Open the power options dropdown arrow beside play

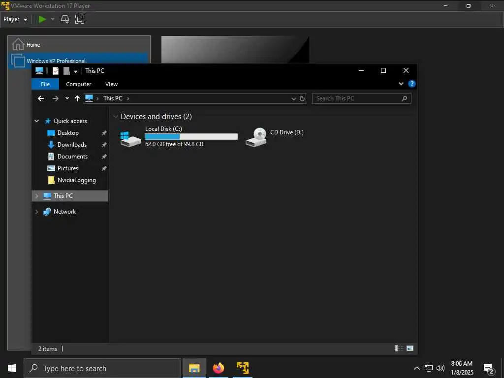[x=53, y=19]
